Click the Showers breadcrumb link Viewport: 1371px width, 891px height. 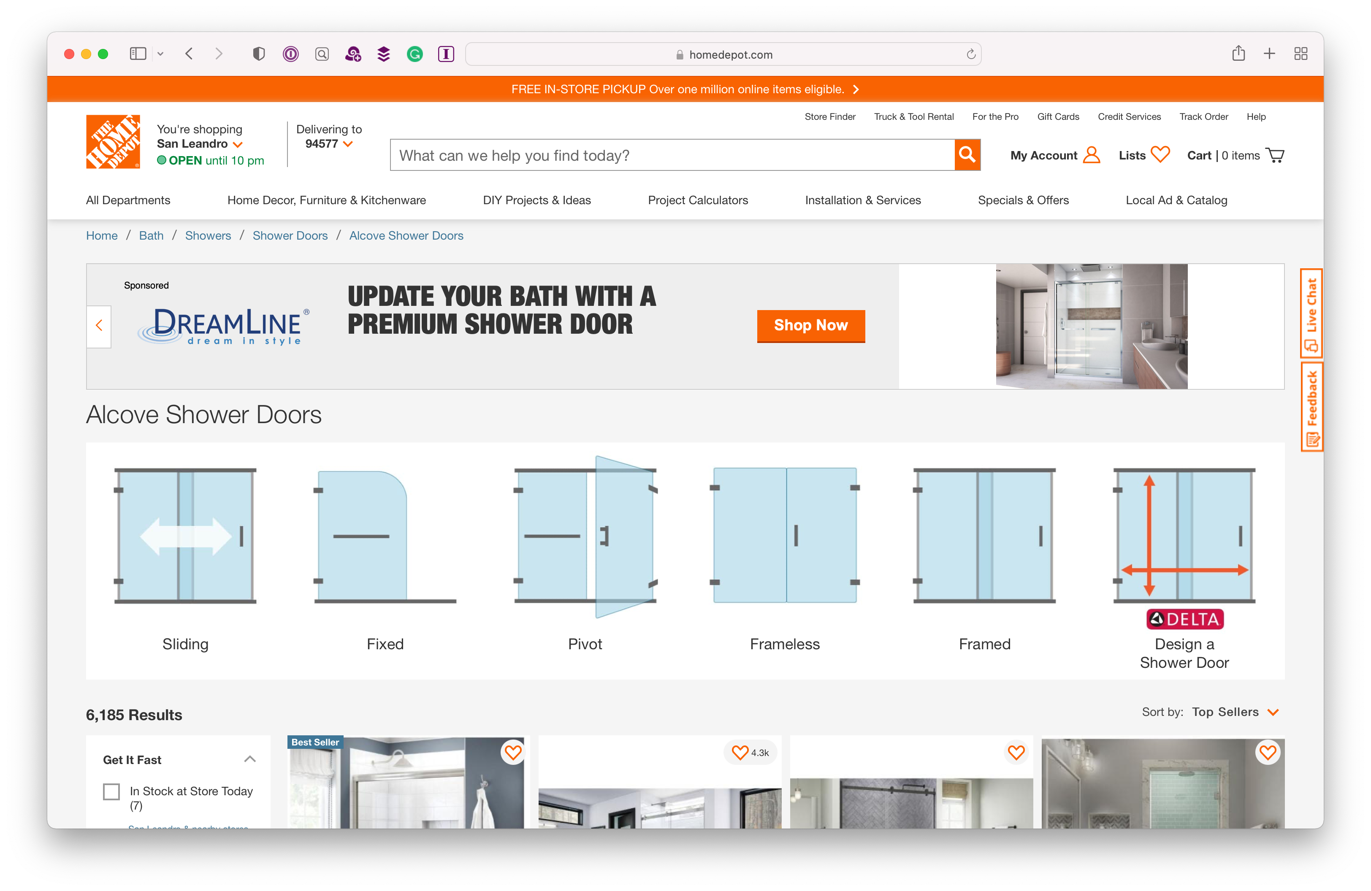[207, 235]
